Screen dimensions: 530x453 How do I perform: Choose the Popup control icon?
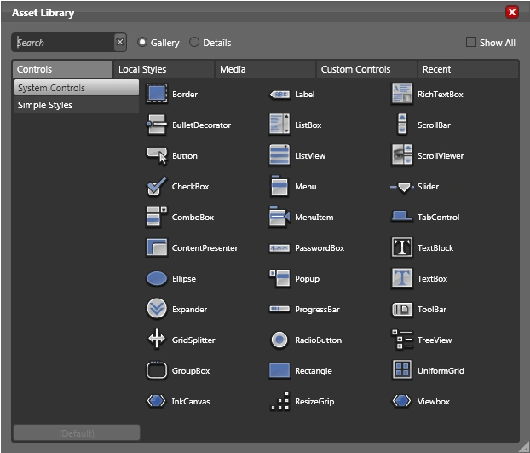point(279,278)
